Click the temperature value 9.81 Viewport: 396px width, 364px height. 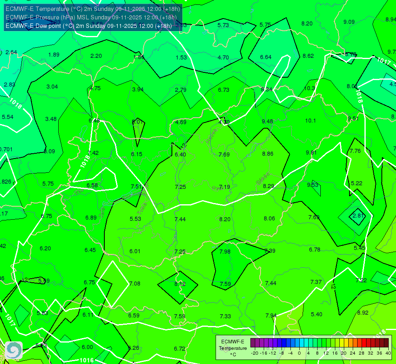[311, 152]
